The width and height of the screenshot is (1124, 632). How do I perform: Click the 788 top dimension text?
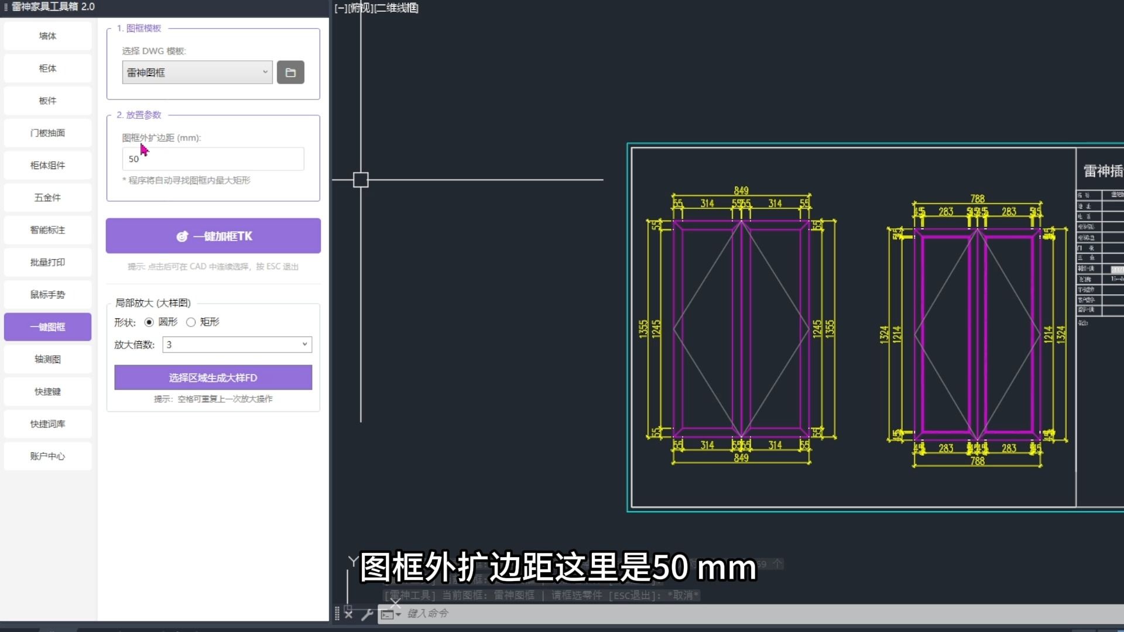pos(977,199)
